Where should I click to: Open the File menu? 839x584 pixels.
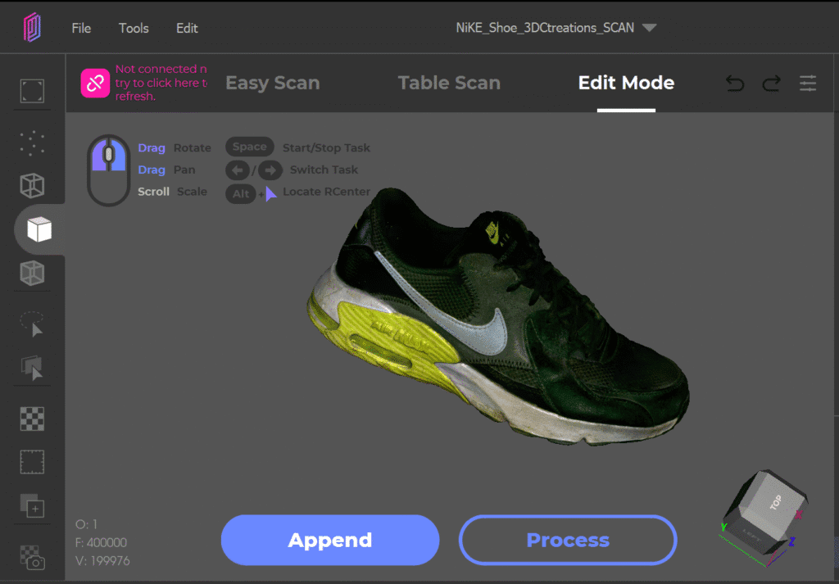coord(81,28)
